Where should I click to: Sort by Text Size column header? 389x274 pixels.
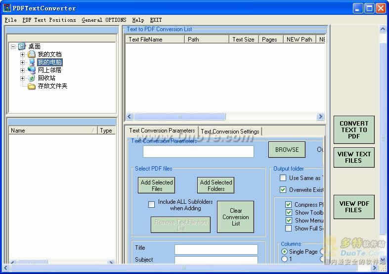(x=244, y=40)
